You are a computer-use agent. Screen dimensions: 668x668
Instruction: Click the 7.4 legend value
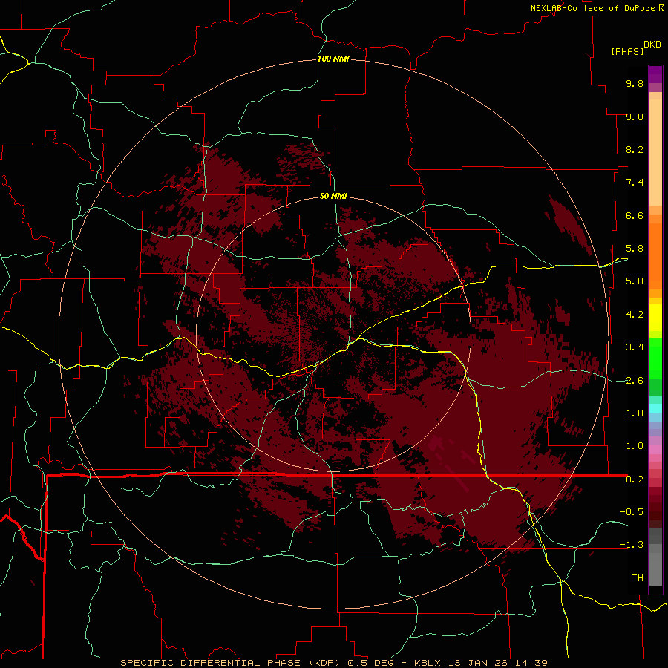pyautogui.click(x=635, y=183)
